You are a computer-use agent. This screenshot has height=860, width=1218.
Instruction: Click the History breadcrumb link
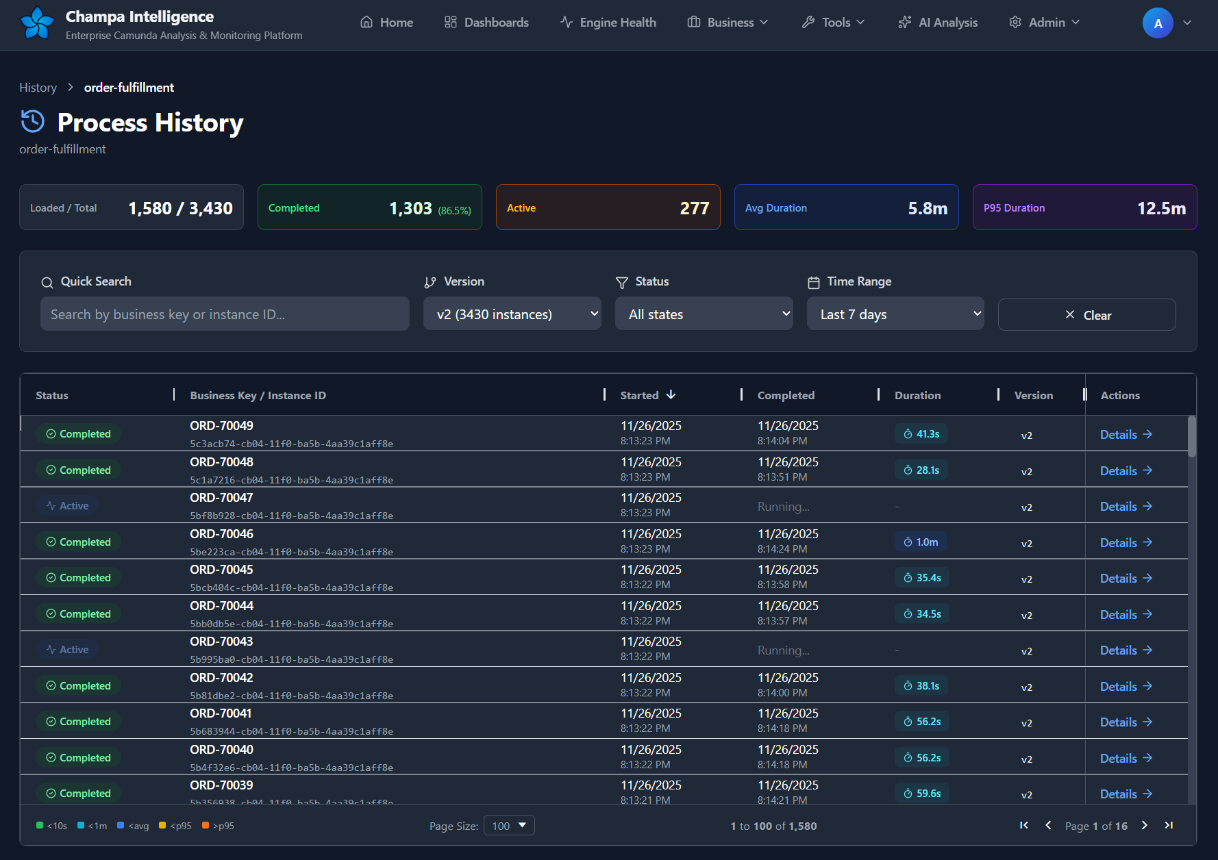38,88
